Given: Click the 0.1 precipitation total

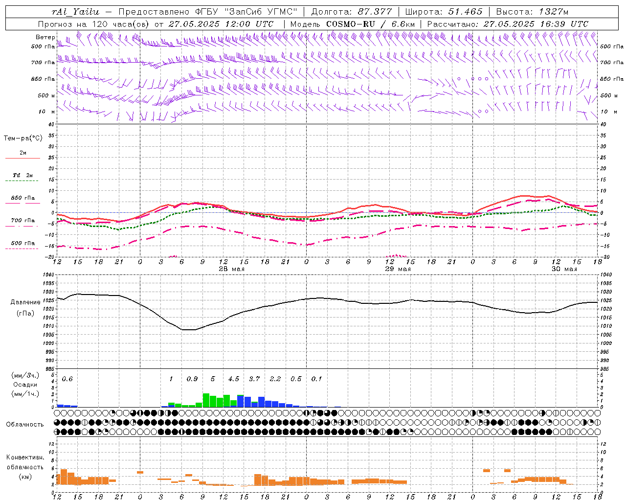Looking at the screenshot, I should 317,379.
